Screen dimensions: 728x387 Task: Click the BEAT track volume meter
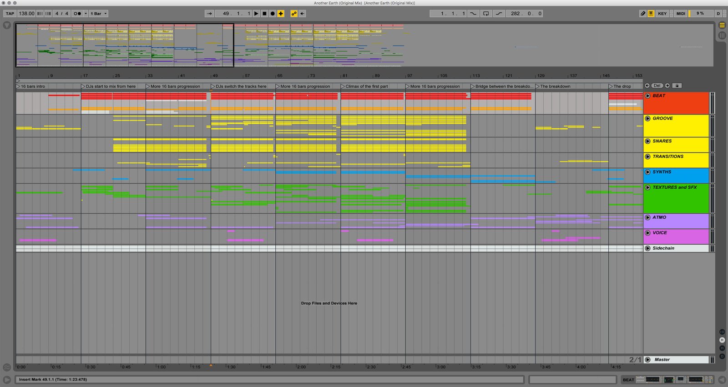coord(712,103)
